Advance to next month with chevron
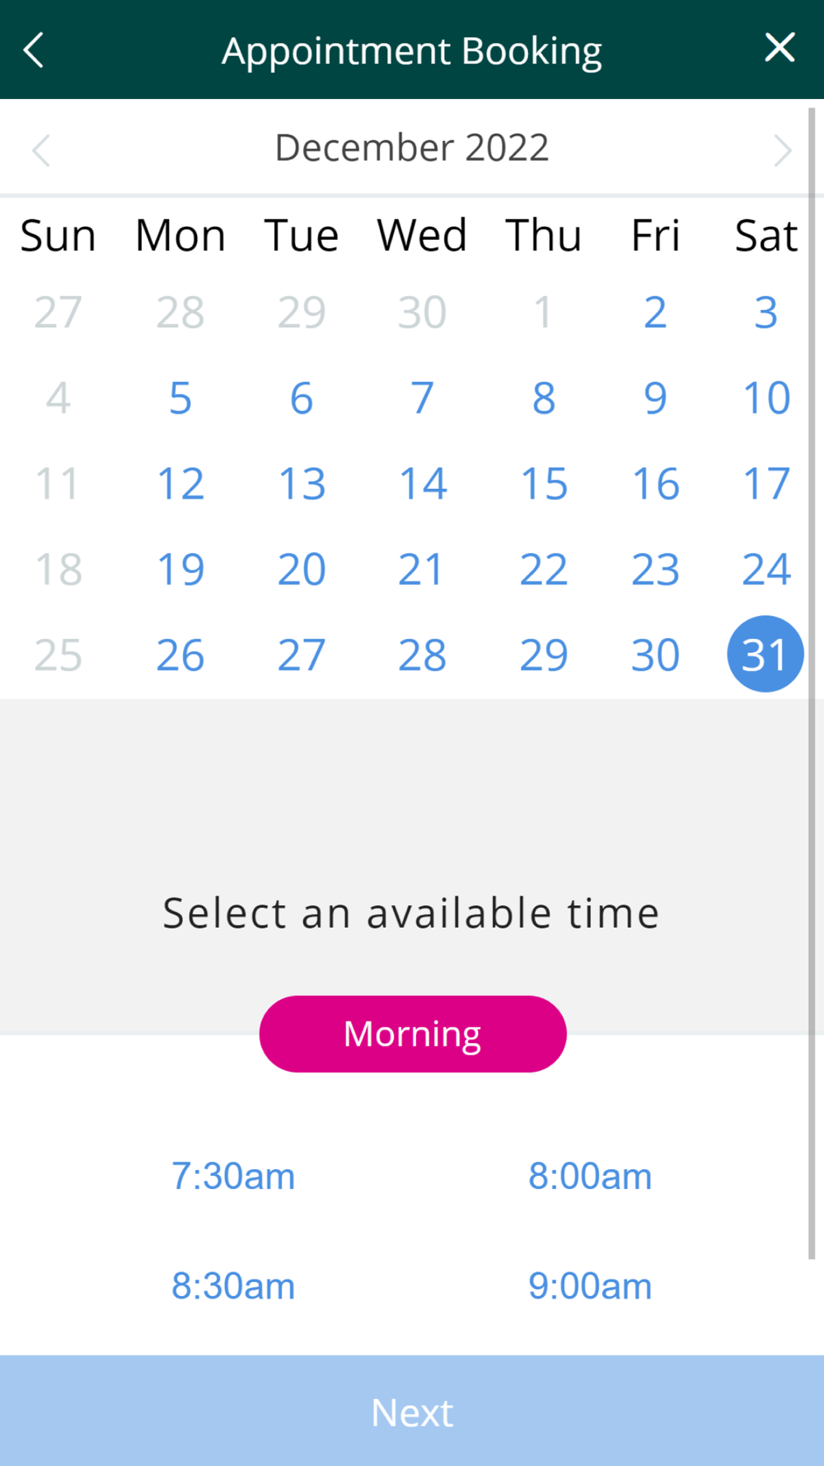The width and height of the screenshot is (824, 1466). click(x=782, y=150)
